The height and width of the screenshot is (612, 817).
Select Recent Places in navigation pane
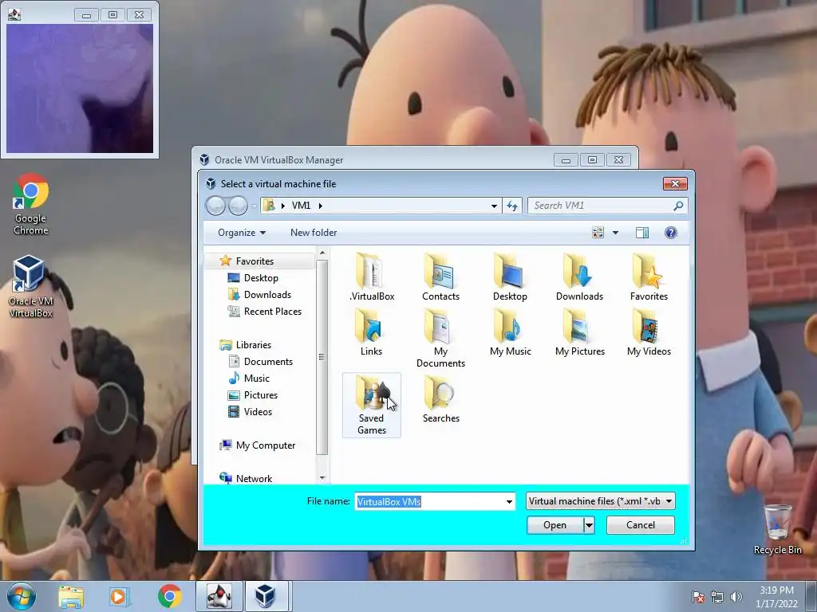pos(273,312)
